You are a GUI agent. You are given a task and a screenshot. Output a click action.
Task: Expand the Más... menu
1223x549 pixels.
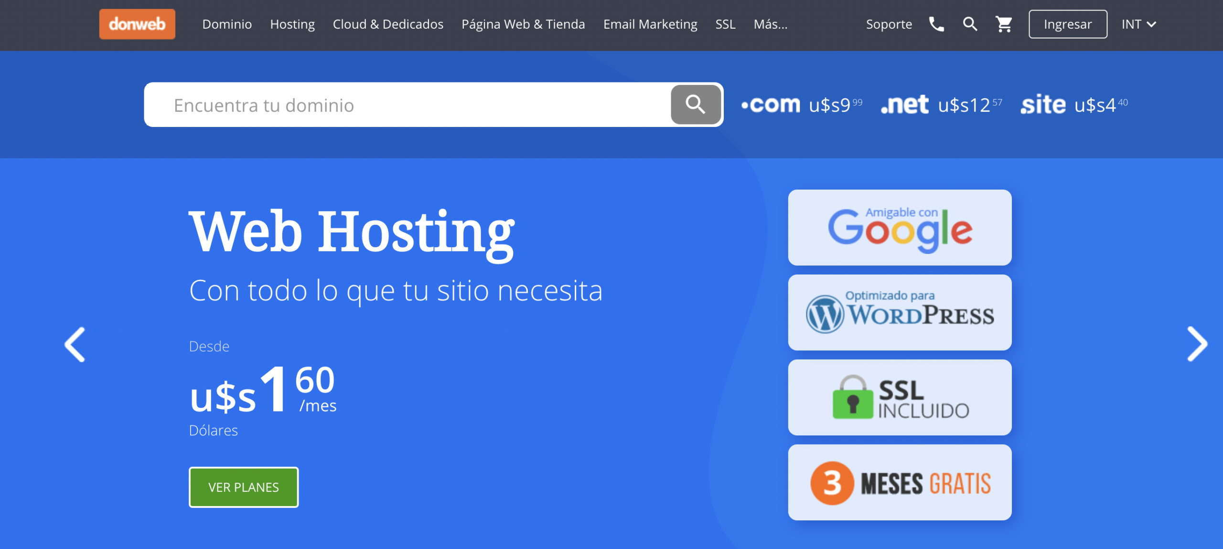click(x=770, y=24)
